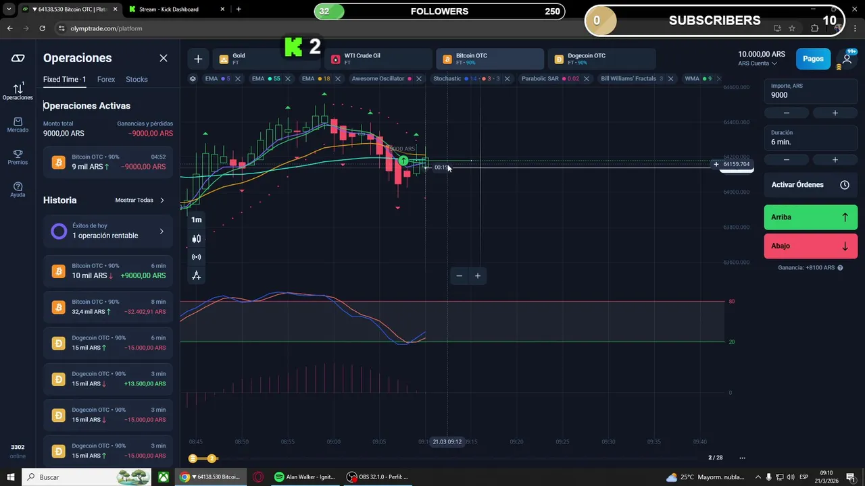Click the timeline range slider left handle
The width and height of the screenshot is (865, 486).
[x=193, y=458]
